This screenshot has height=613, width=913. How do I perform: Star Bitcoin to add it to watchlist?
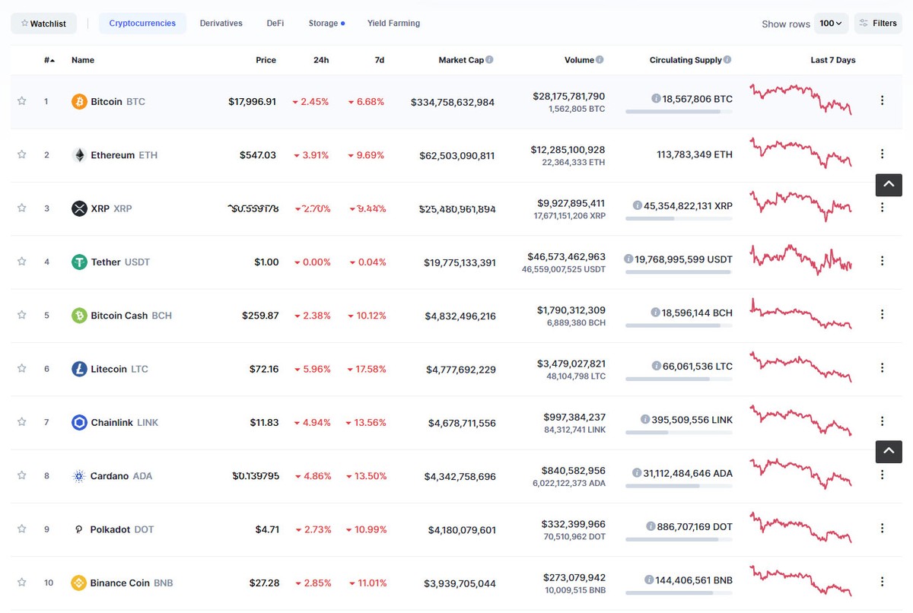[x=21, y=100]
